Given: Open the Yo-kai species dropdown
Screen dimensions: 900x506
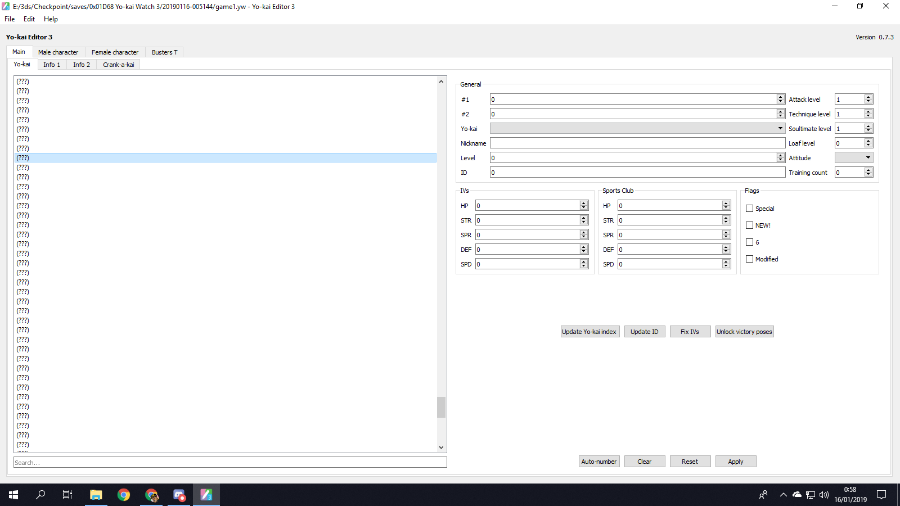Looking at the screenshot, I should [637, 128].
